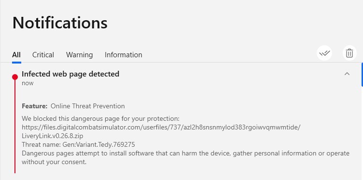Collapse the Infected web page notification
Screen dimensions: 363x180
(347, 74)
